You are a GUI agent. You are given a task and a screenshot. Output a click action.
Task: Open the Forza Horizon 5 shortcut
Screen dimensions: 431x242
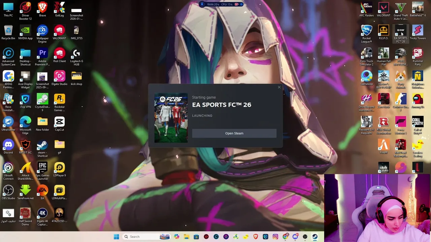(x=401, y=125)
